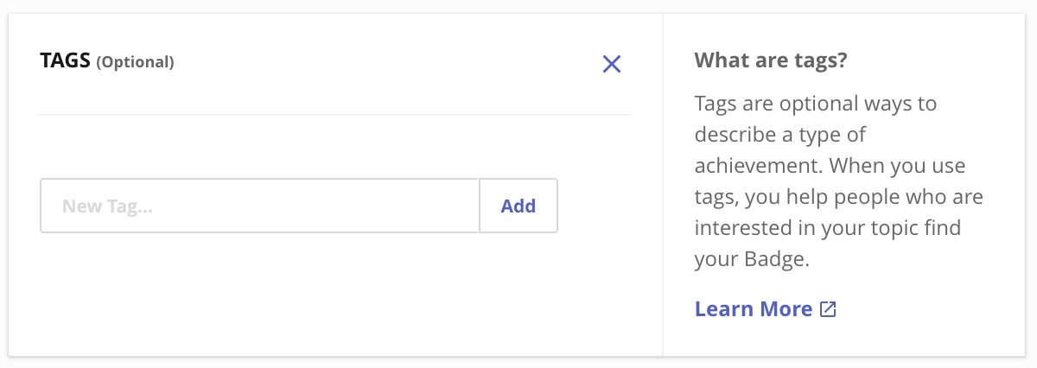Dismiss the tags panel using the blue X
This screenshot has width=1037, height=368.
click(x=612, y=64)
